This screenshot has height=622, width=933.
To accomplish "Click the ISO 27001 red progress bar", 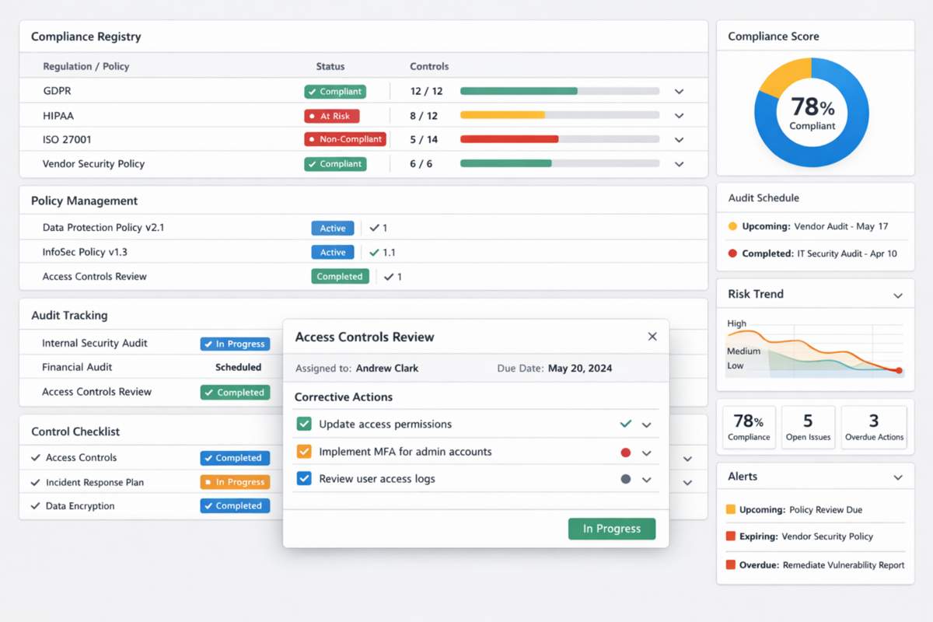I will pos(509,139).
